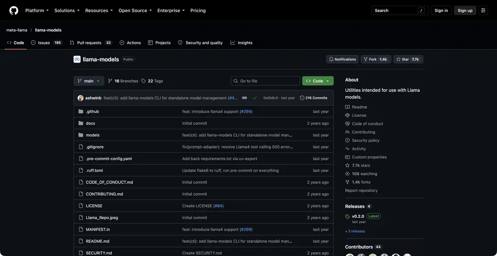Screen dimensions: 497x256
Task: Open the green Code dropdown
Action: tap(318, 81)
